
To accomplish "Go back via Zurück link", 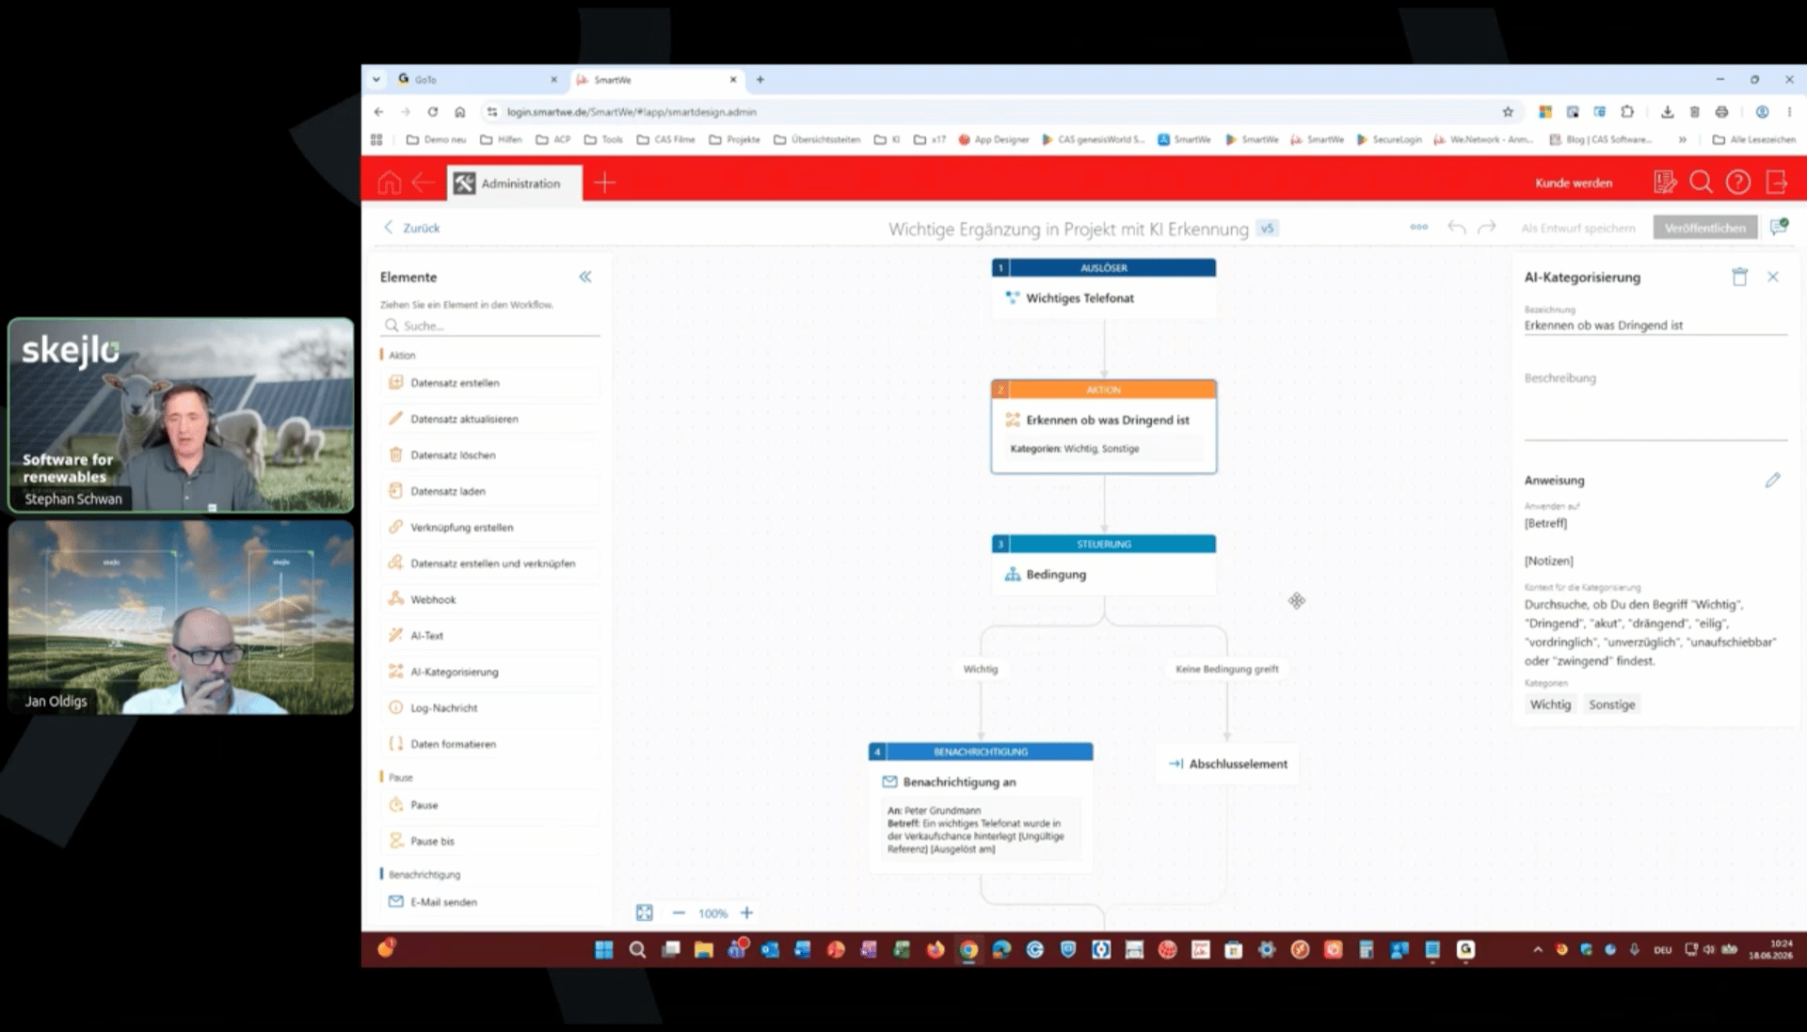I will pyautogui.click(x=411, y=228).
